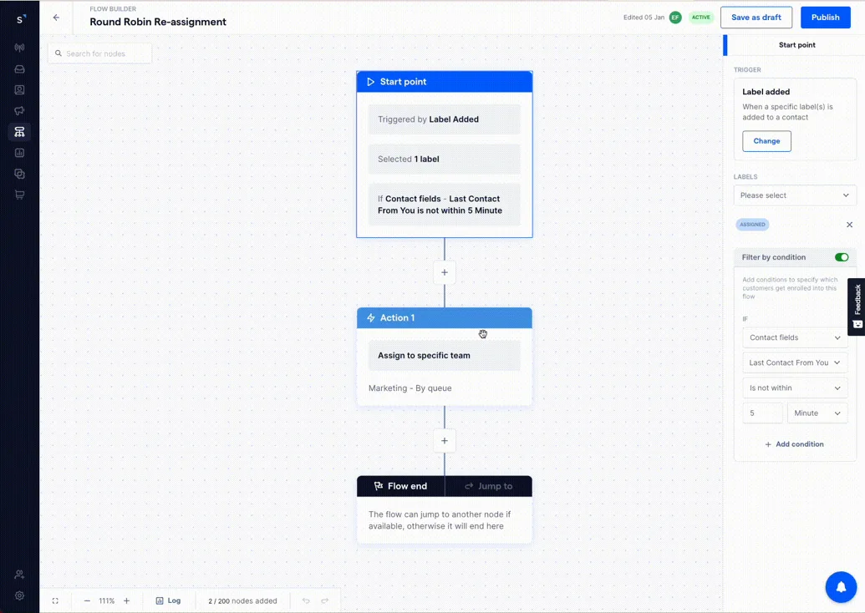Switch to the Jump to tab

(x=489, y=486)
